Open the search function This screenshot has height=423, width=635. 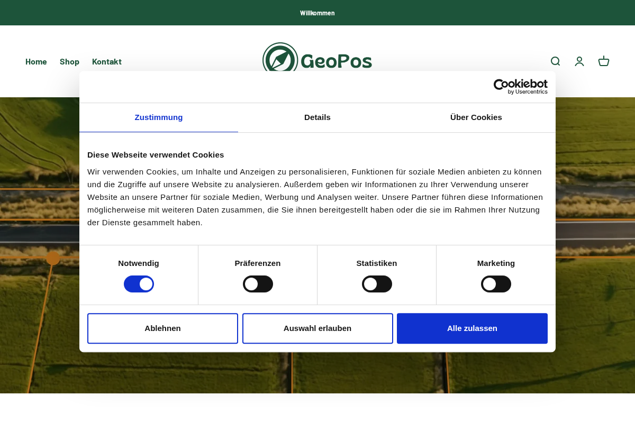pyautogui.click(x=555, y=61)
